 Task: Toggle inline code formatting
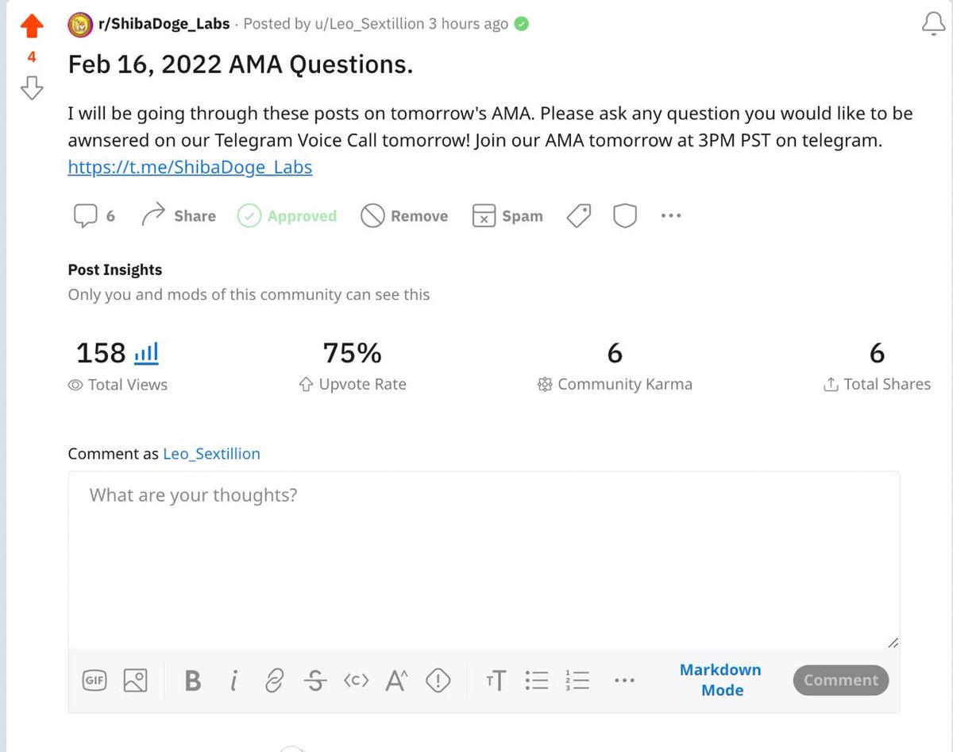click(356, 680)
